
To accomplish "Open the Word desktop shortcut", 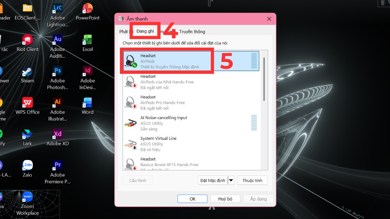I will point(87,106).
